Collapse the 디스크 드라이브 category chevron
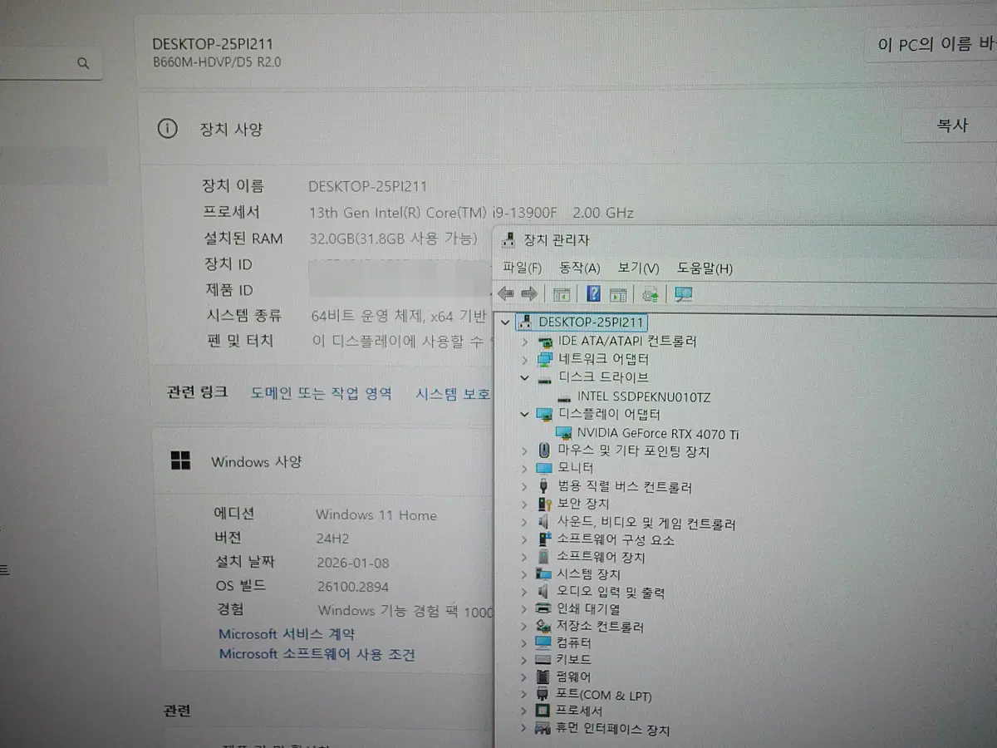The width and height of the screenshot is (997, 748). point(523,377)
